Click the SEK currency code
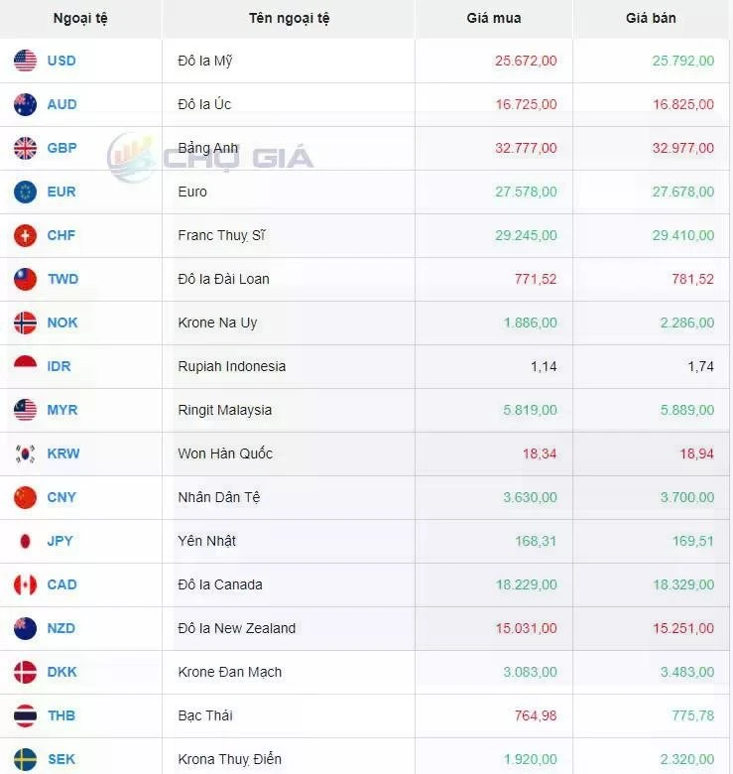Screen dimensions: 733x774 click(61, 759)
